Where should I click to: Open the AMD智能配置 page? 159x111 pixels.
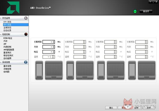point(9,50)
